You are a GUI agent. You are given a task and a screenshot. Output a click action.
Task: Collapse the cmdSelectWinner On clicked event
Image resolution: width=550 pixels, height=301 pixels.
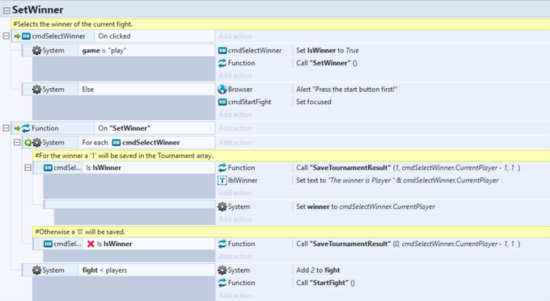pos(6,36)
